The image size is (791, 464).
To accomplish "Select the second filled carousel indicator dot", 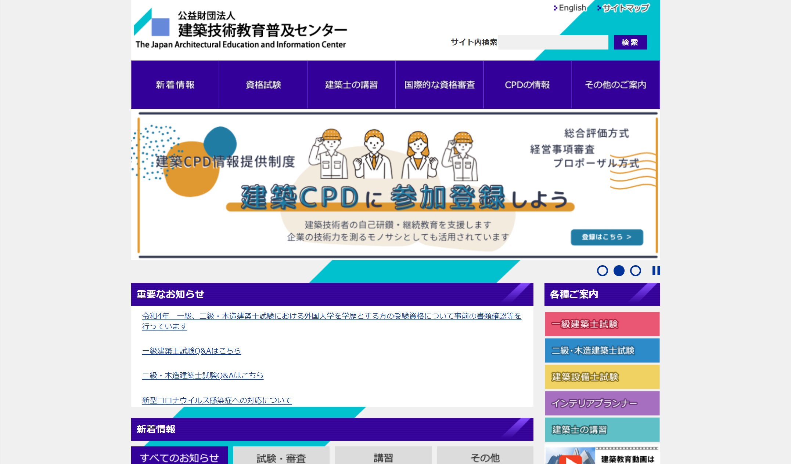I will pos(620,271).
